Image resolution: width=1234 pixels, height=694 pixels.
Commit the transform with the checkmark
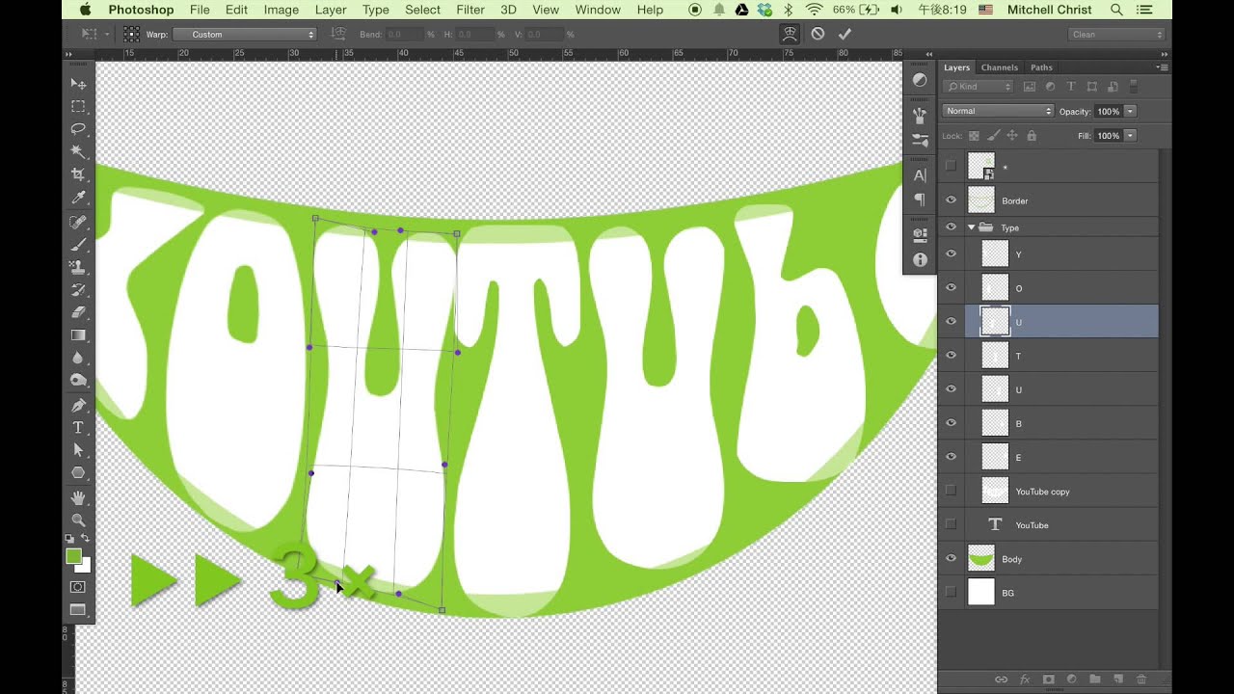845,34
